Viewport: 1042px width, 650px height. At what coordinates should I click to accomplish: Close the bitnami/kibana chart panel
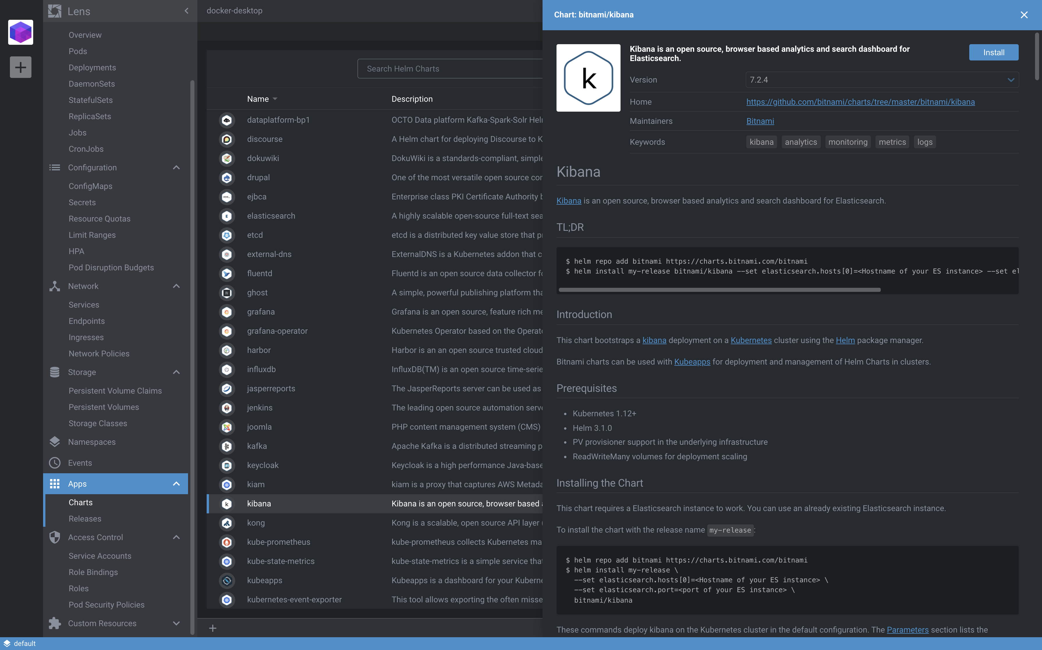(1024, 15)
